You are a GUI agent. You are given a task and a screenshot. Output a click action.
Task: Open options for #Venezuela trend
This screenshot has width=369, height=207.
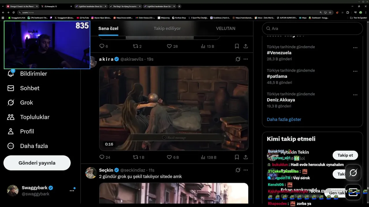point(355,48)
